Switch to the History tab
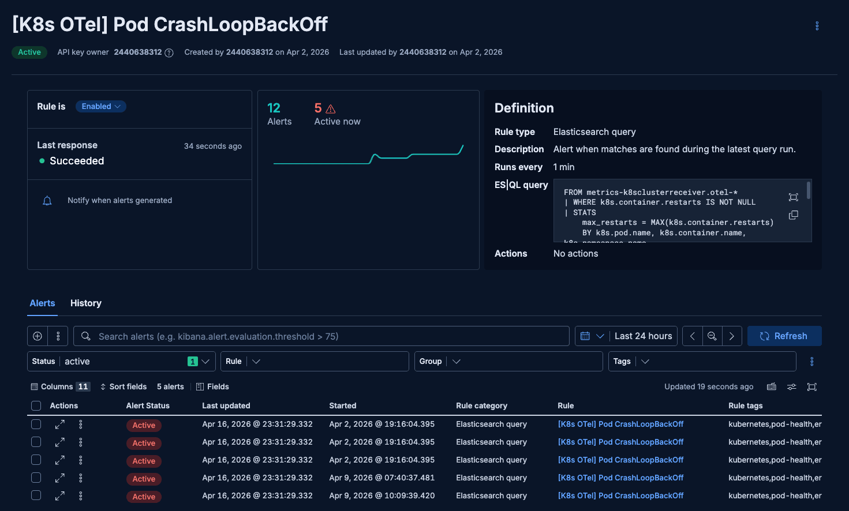 click(85, 303)
